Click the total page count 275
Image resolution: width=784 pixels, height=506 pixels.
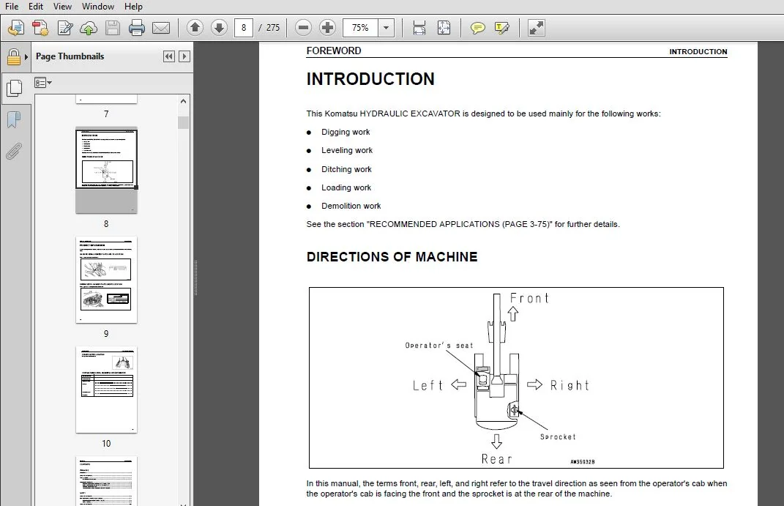click(x=273, y=28)
